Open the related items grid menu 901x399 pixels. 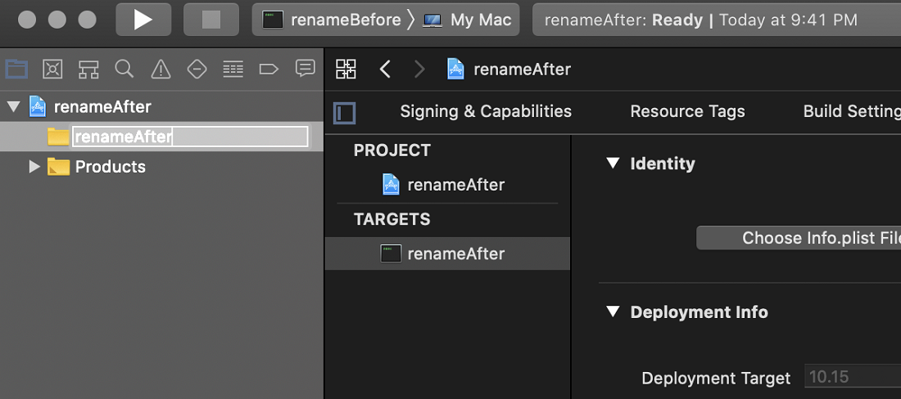pyautogui.click(x=346, y=69)
